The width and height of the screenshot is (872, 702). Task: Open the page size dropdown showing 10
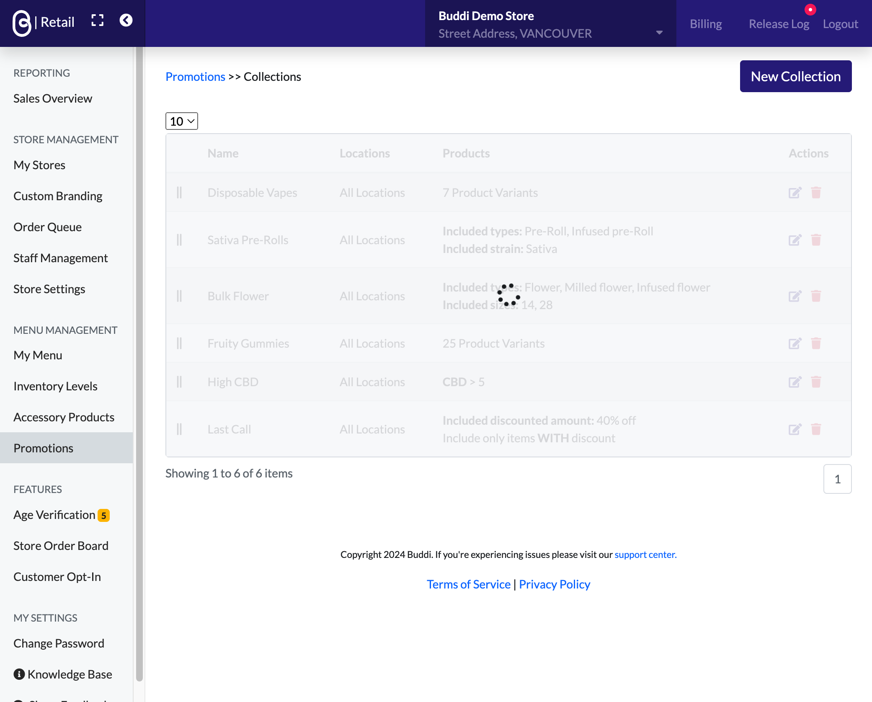click(x=182, y=121)
